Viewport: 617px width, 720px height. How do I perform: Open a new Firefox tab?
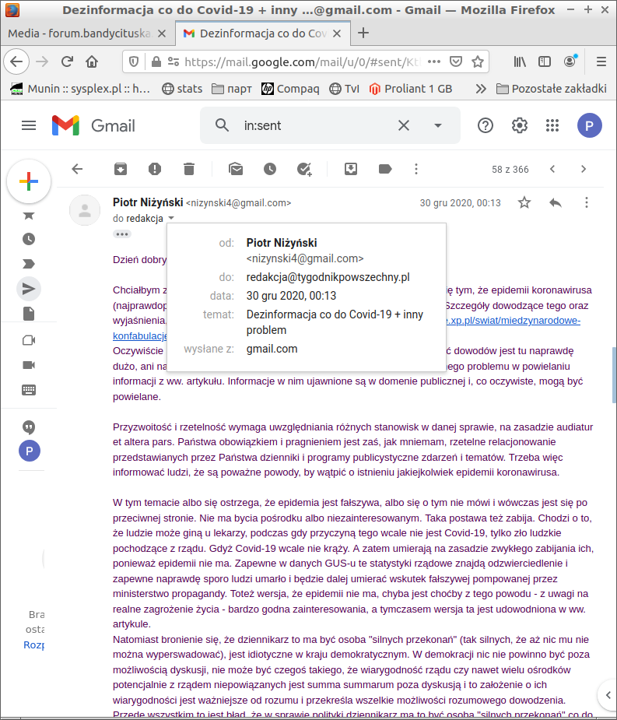click(363, 33)
